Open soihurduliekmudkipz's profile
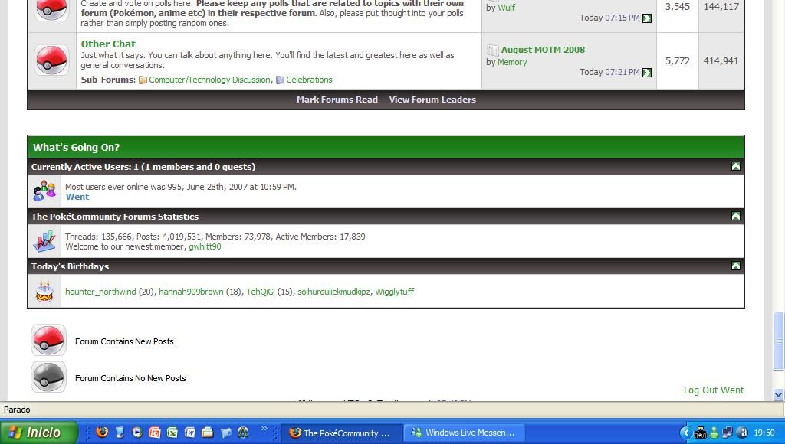 pos(334,292)
